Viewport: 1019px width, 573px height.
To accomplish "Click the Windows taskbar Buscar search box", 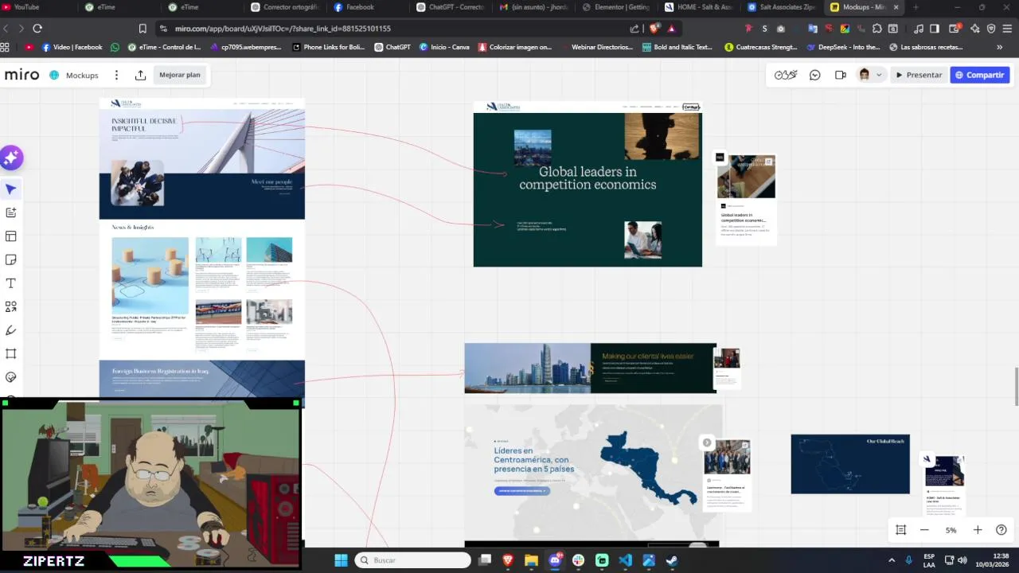I will click(412, 560).
